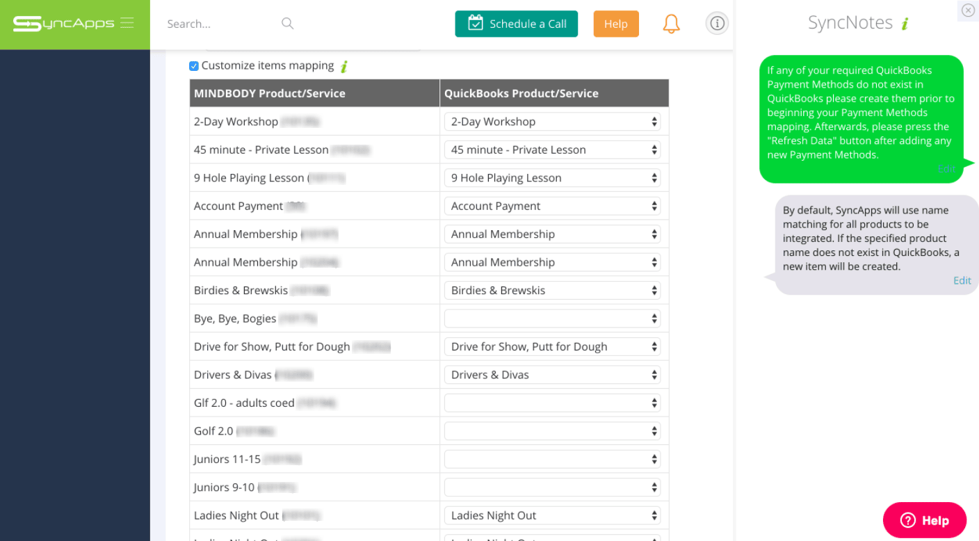Select the 9 Hole Playing Lesson MINDBODY cell
This screenshot has height=541, width=979.
[x=315, y=178]
